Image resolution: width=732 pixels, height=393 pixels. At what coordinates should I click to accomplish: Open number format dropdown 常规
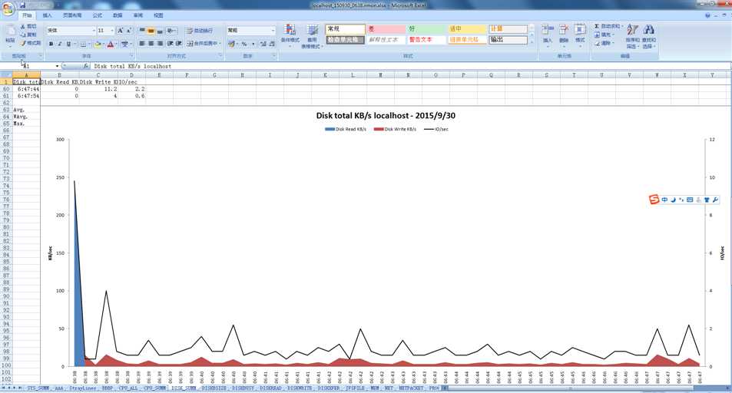click(x=273, y=31)
